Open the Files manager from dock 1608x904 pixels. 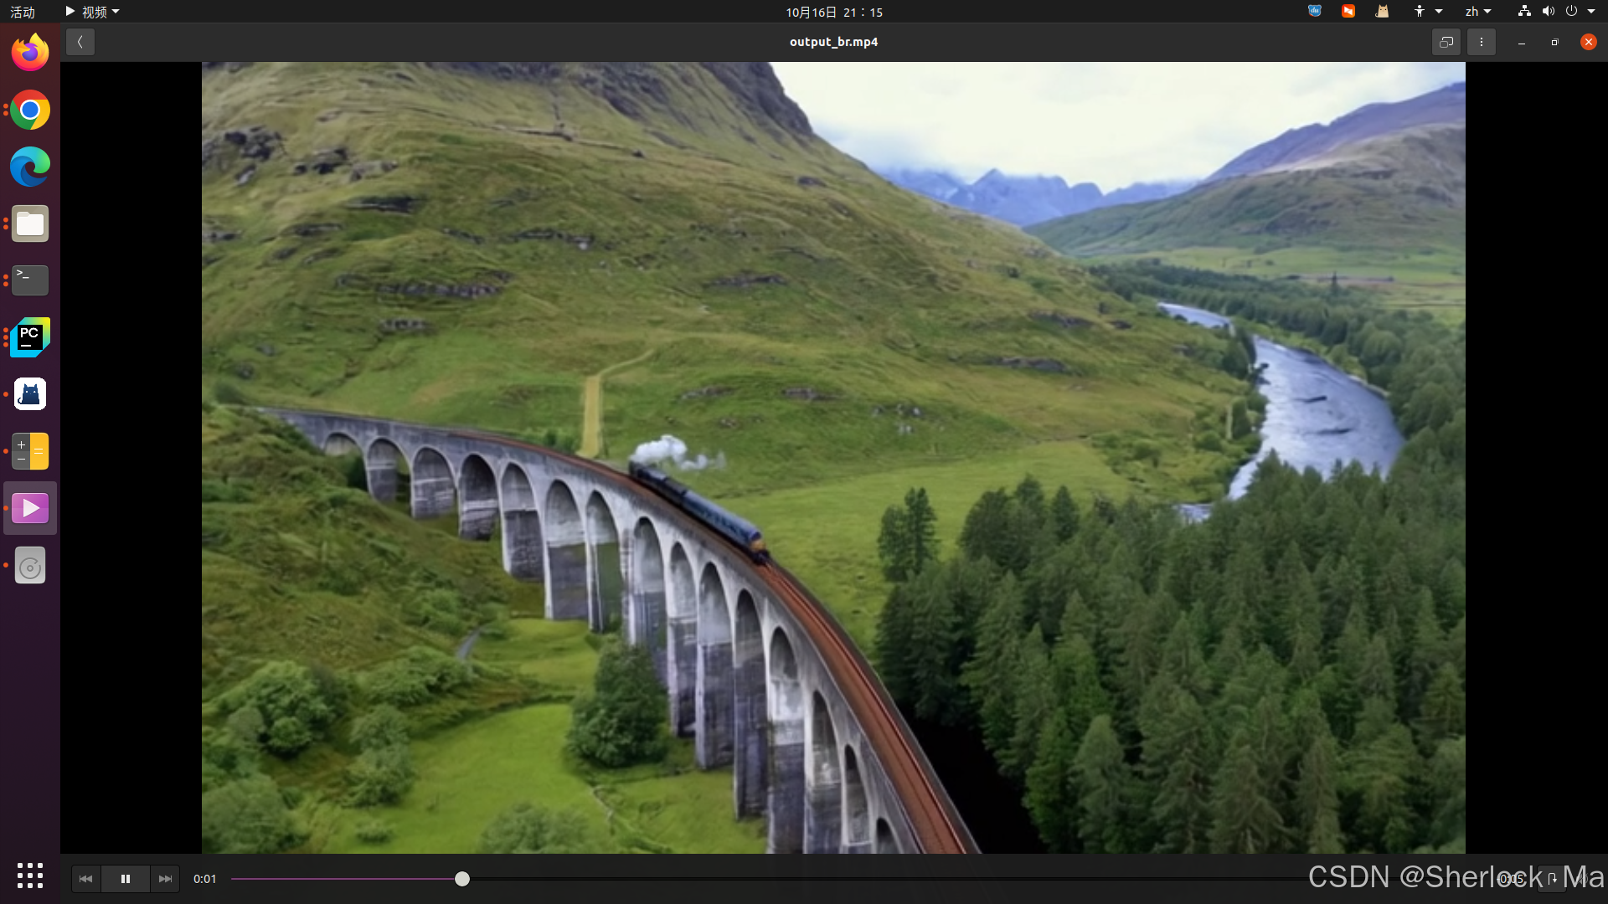[30, 224]
